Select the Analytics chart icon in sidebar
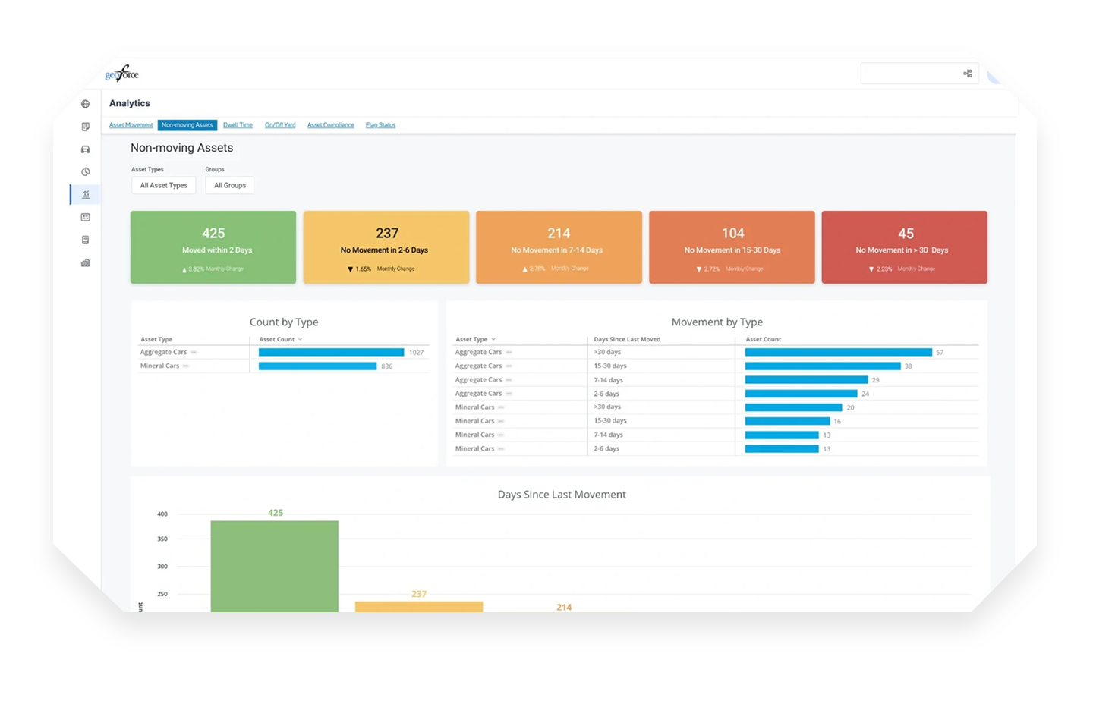 click(86, 195)
